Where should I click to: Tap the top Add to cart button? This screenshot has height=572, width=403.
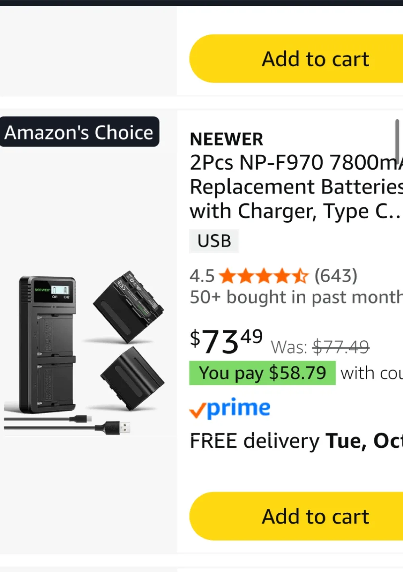point(296,59)
